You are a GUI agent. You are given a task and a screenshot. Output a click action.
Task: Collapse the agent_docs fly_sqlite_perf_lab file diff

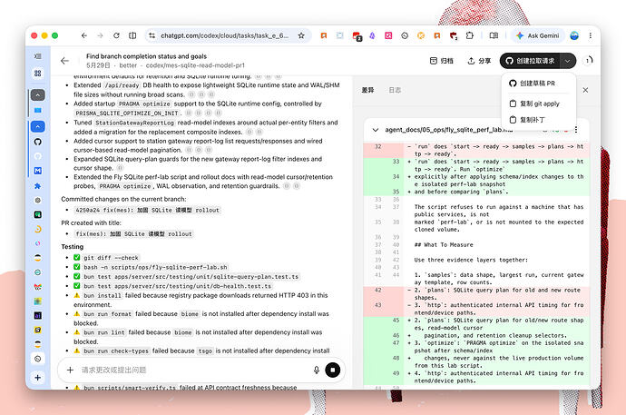pos(376,130)
